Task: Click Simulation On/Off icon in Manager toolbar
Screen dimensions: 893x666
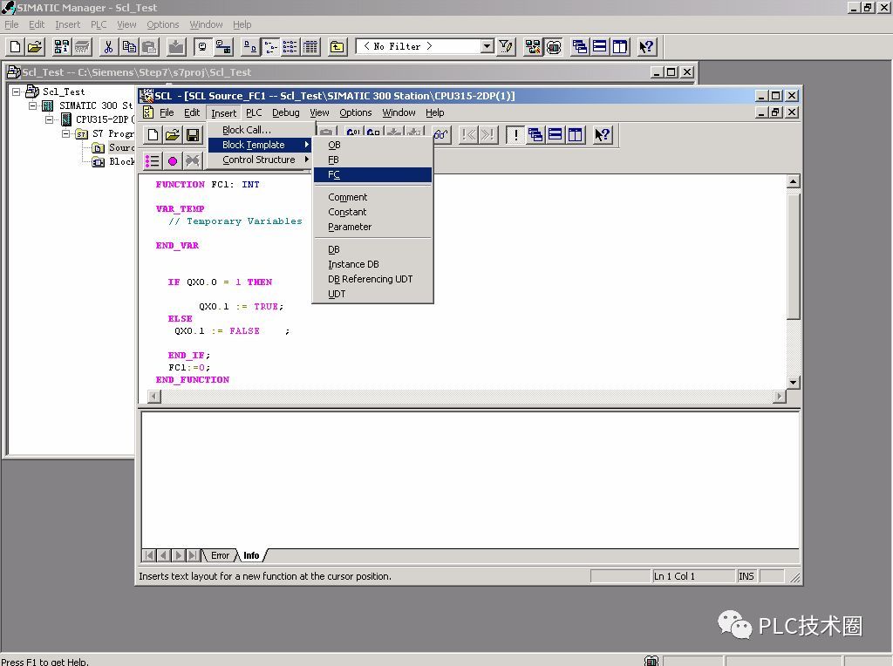Action: pyautogui.click(x=554, y=47)
